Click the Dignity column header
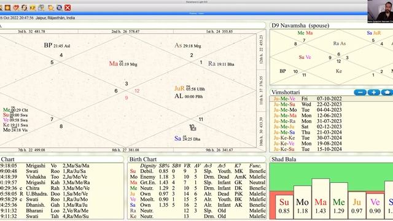This screenshot has height=221, width=393. (148, 166)
